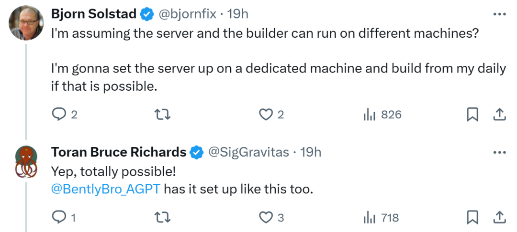Open Toran's reply via its 19h timestamp
The width and height of the screenshot is (517, 232).
point(310,152)
